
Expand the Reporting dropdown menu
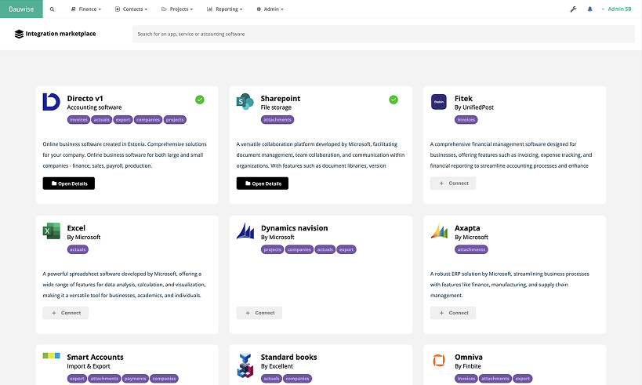(226, 9)
